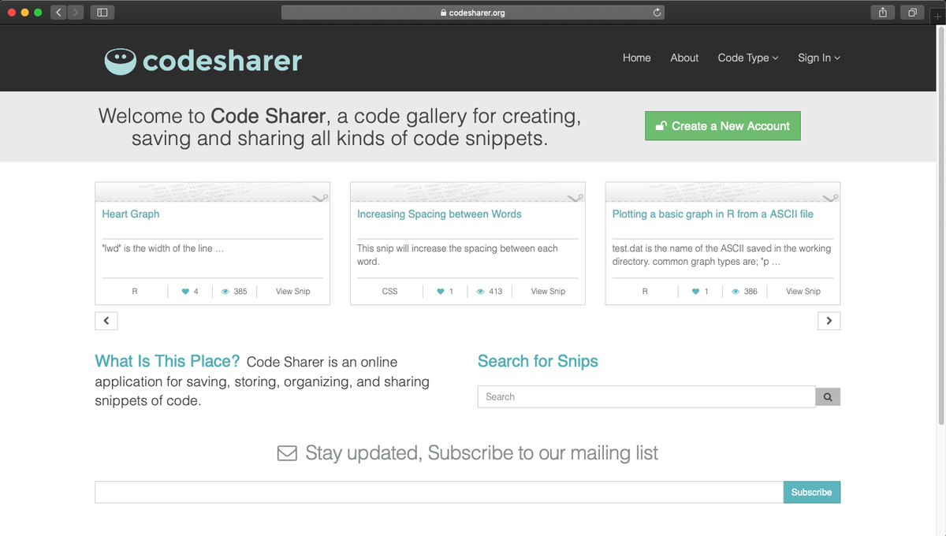Click the magnifier search button

(828, 396)
